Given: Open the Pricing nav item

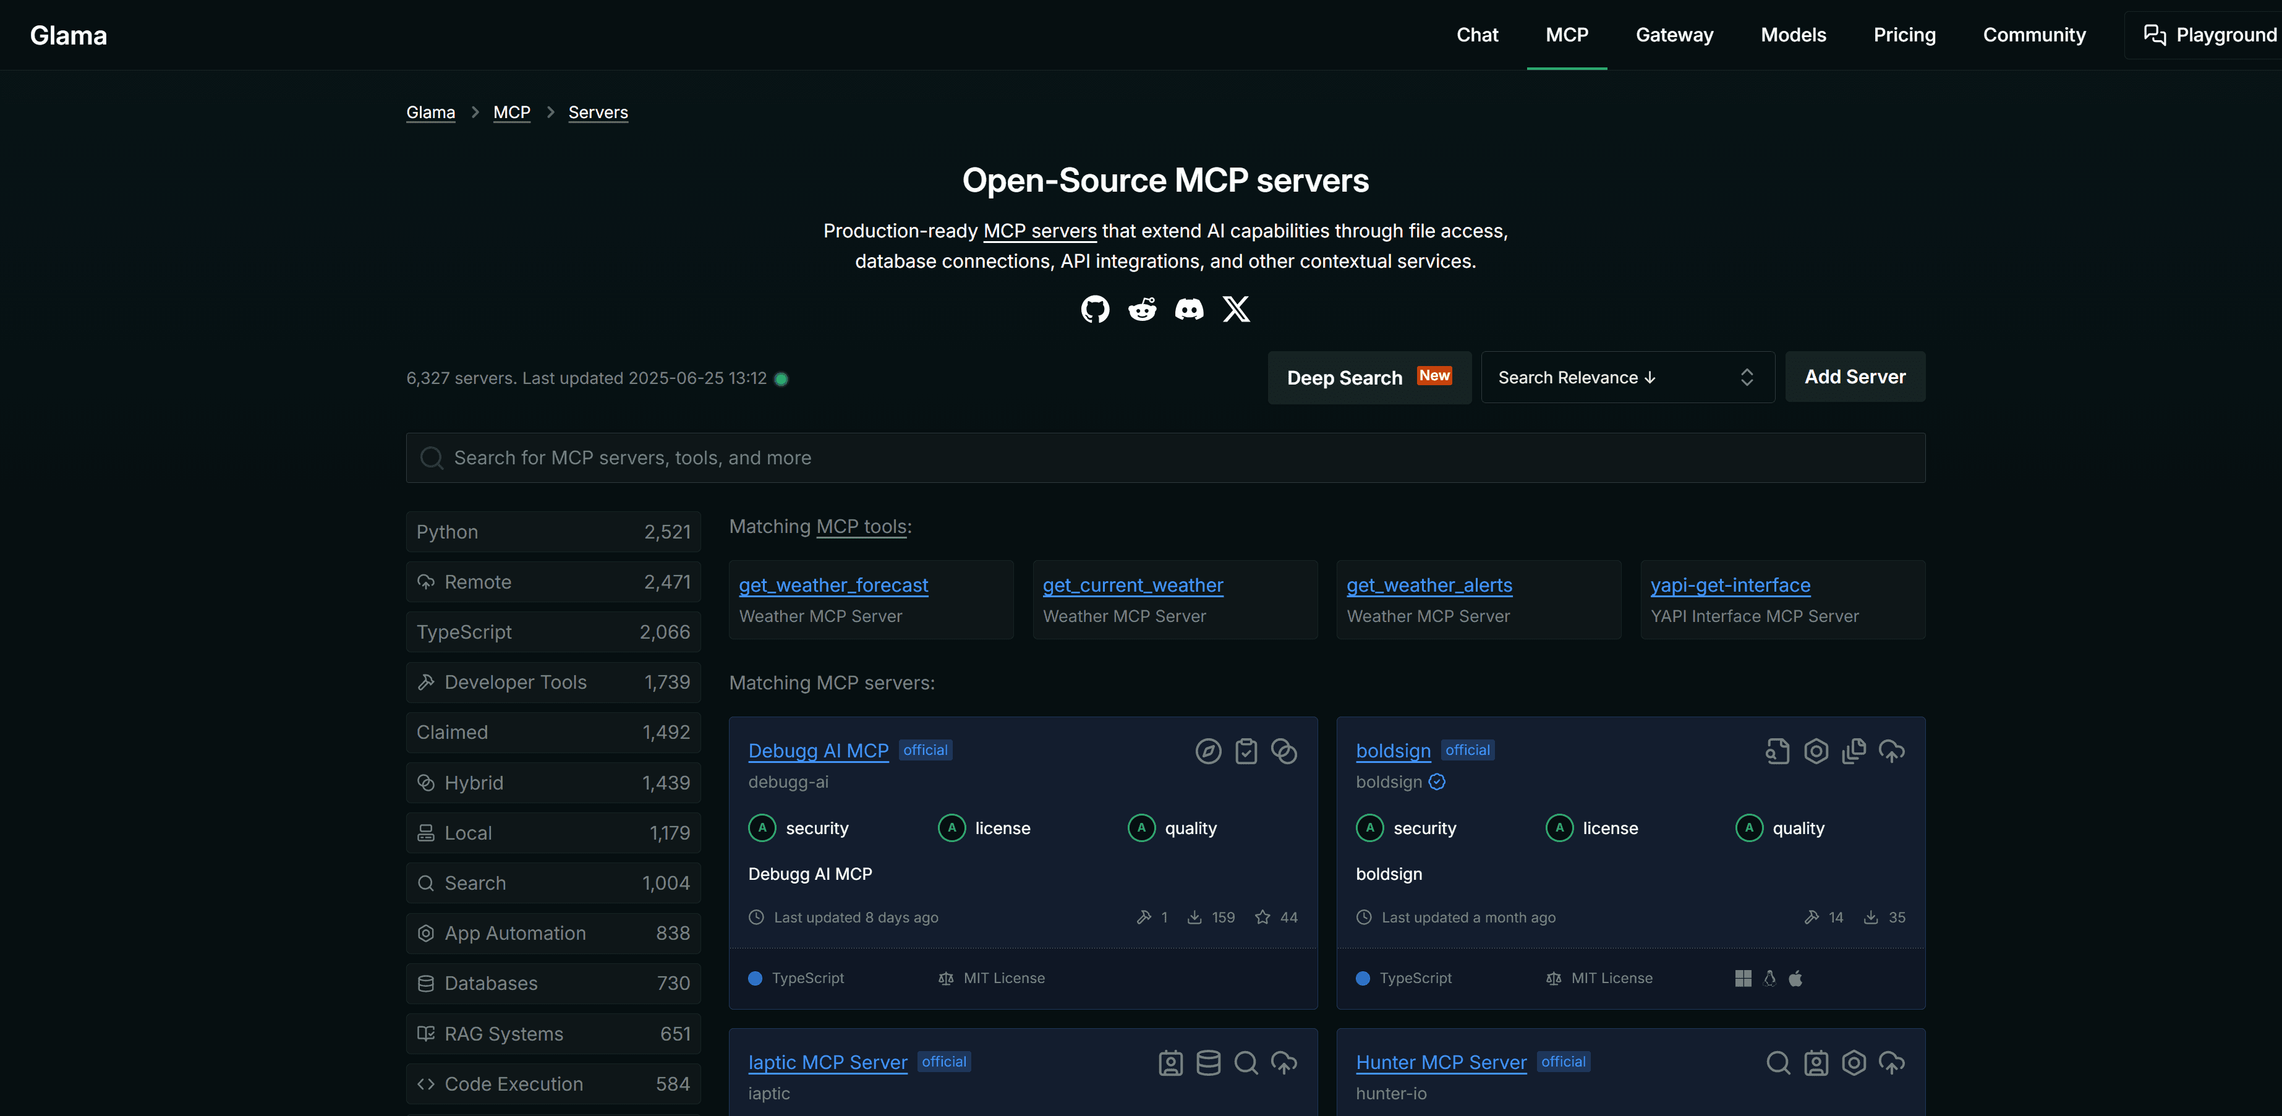Looking at the screenshot, I should click(x=1904, y=35).
